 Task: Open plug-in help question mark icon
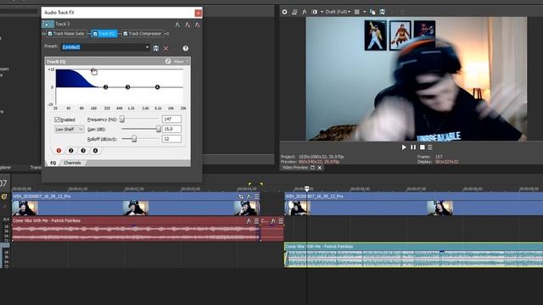[186, 48]
